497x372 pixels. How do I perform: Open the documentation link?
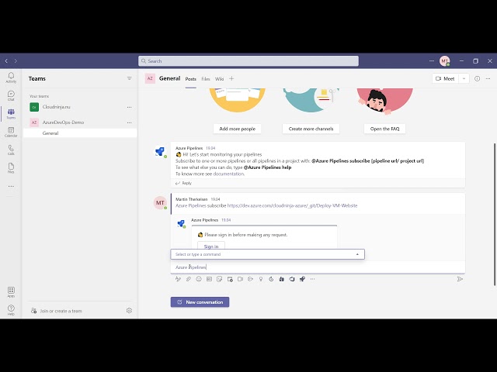pyautogui.click(x=228, y=174)
